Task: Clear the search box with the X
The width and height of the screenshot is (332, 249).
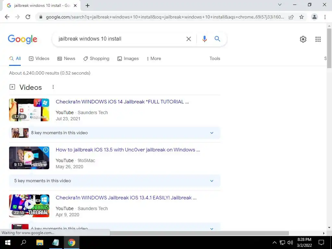Action: click(x=189, y=39)
